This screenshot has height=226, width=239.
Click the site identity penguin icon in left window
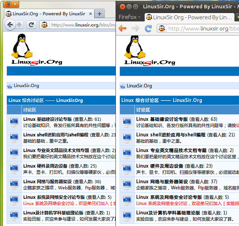click(45, 25)
